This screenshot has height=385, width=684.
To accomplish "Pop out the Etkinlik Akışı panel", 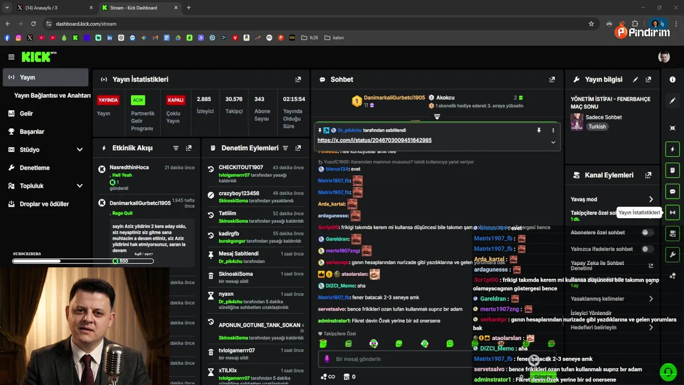I will [x=189, y=148].
